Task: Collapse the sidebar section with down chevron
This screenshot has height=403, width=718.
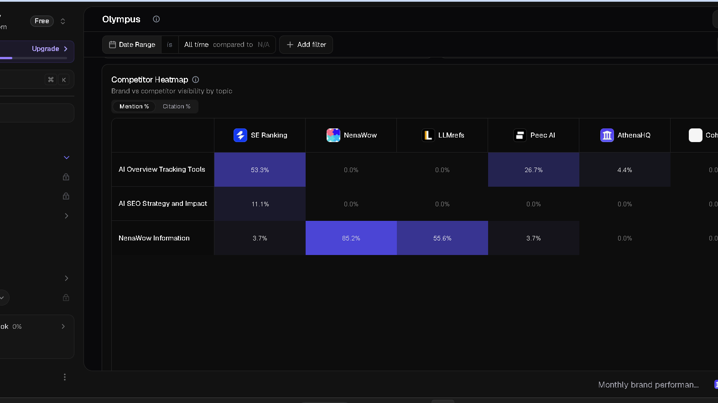Action: (x=67, y=158)
